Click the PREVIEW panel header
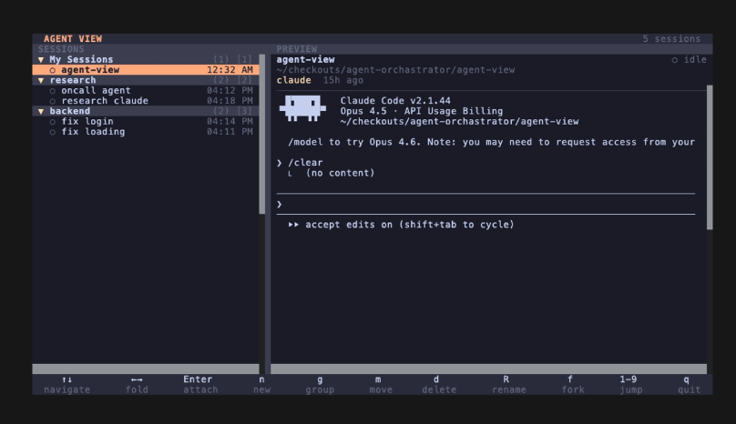 297,49
